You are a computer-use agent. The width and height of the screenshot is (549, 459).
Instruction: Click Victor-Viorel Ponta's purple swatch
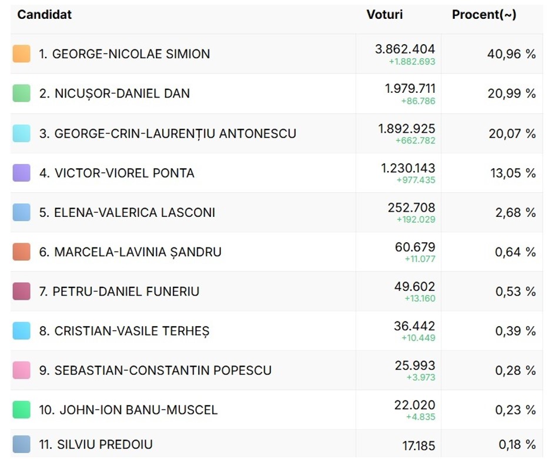click(x=22, y=173)
